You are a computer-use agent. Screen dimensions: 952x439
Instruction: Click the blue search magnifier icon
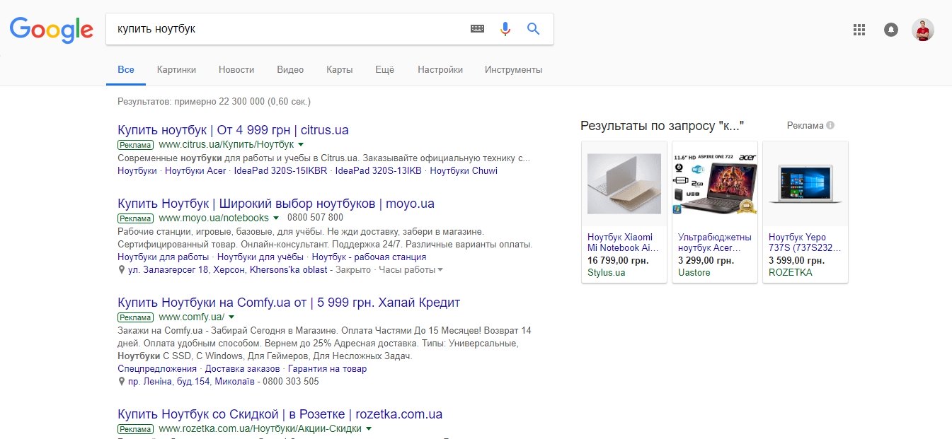[534, 29]
